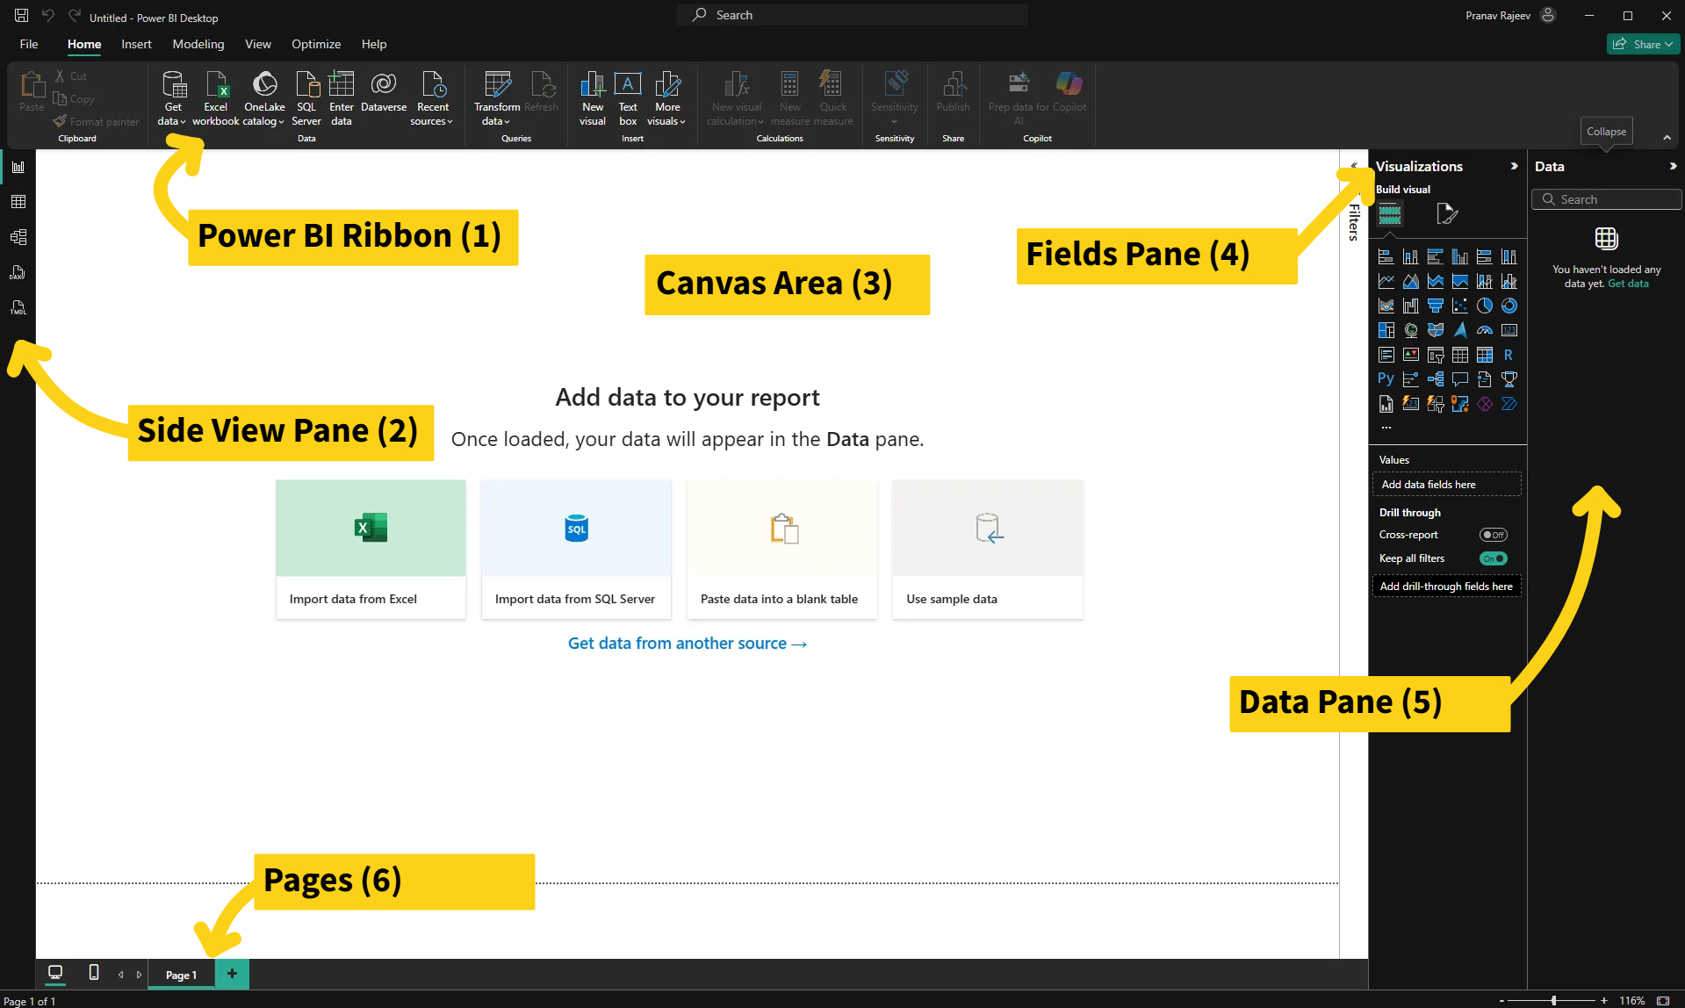Click Import data from Excel card
1685x1008 pixels.
[371, 550]
